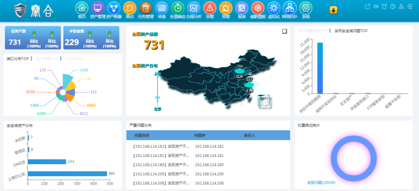This screenshot has height=191, width=419.
Task: Toggle sound via the speaker icon
Action: 376,7
